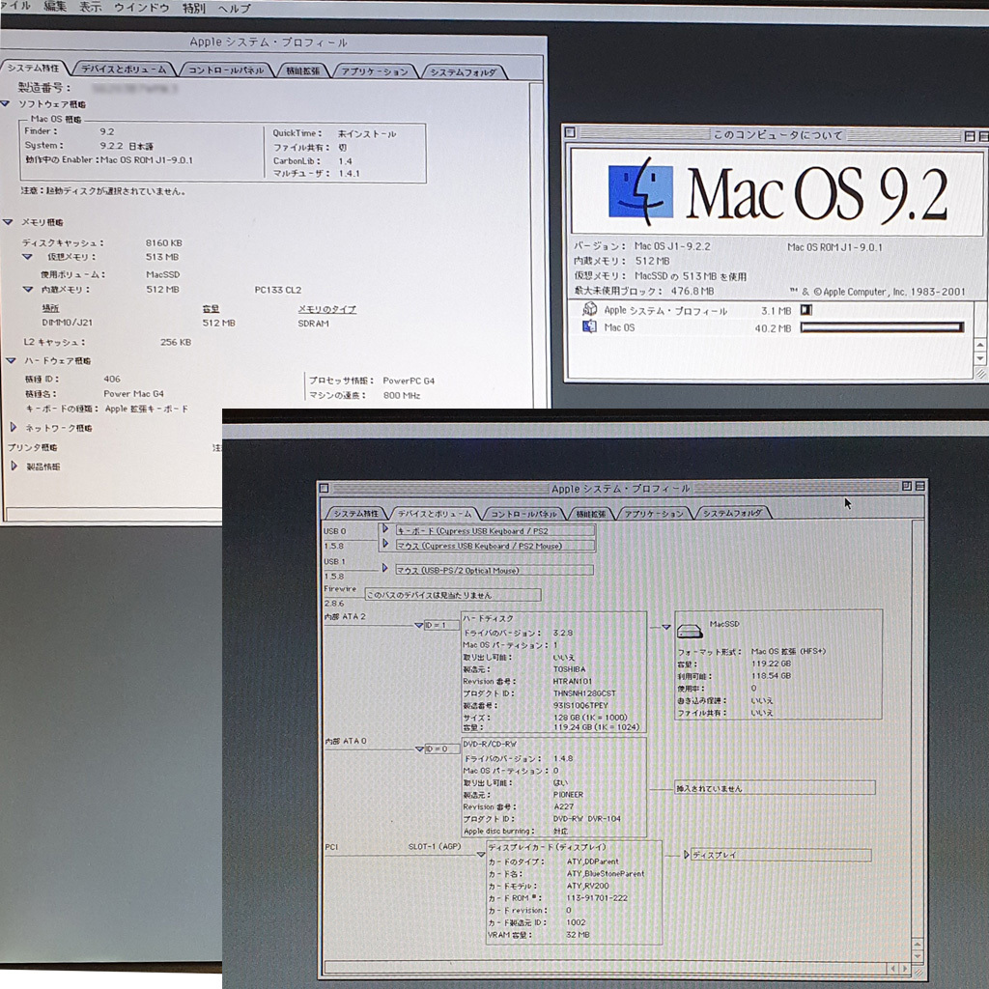Click the DVD-RW DVR-104 product ID value
The width and height of the screenshot is (989, 989).
click(x=586, y=818)
